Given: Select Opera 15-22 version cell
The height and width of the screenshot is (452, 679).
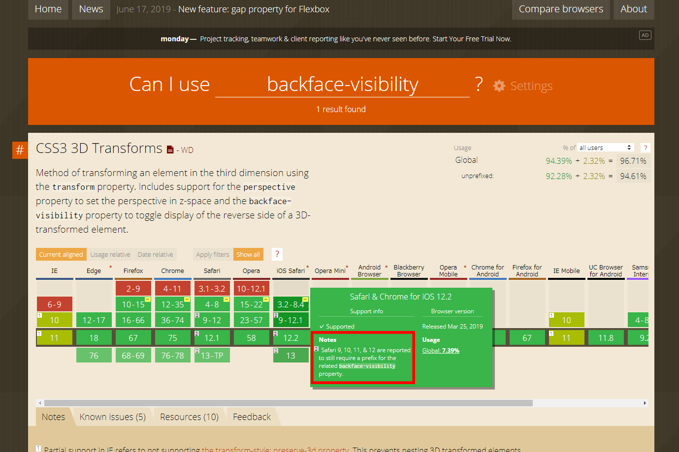Looking at the screenshot, I should tap(252, 304).
